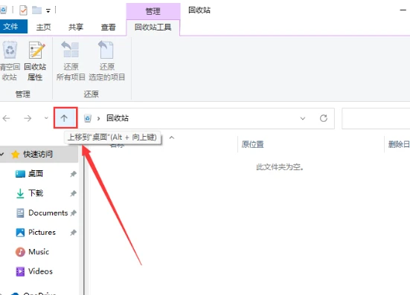
Task: Open Pictures in the navigation pane
Action: 42,232
